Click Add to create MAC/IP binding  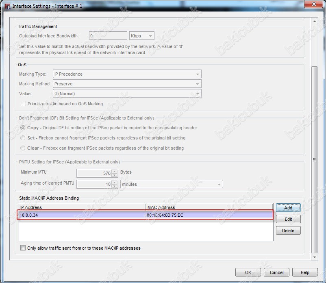(x=288, y=208)
